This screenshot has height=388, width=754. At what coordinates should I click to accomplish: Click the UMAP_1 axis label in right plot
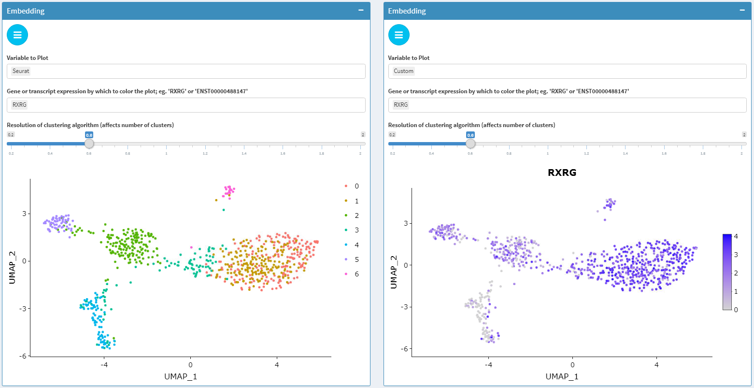point(562,376)
